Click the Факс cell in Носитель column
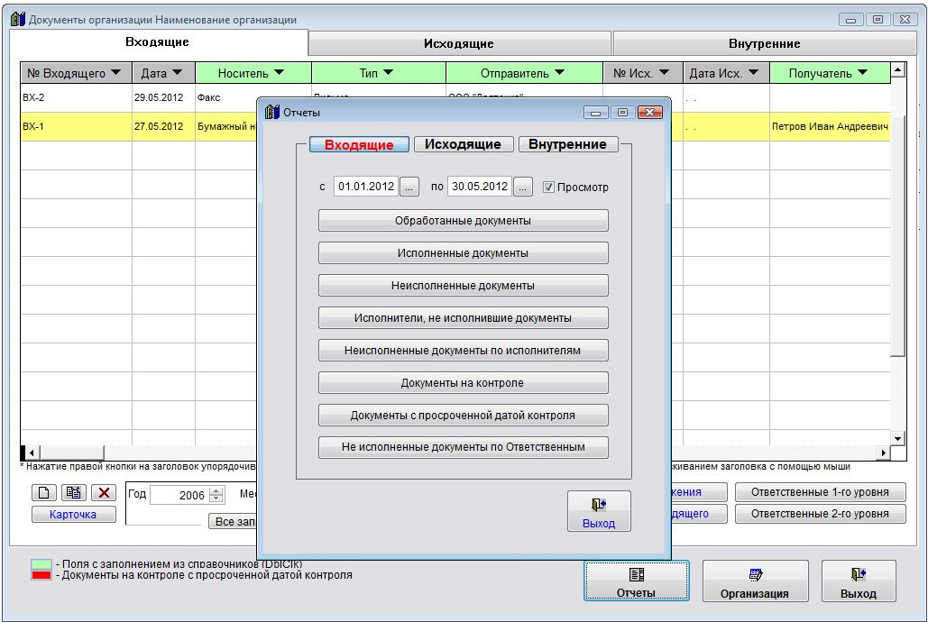 [226, 97]
